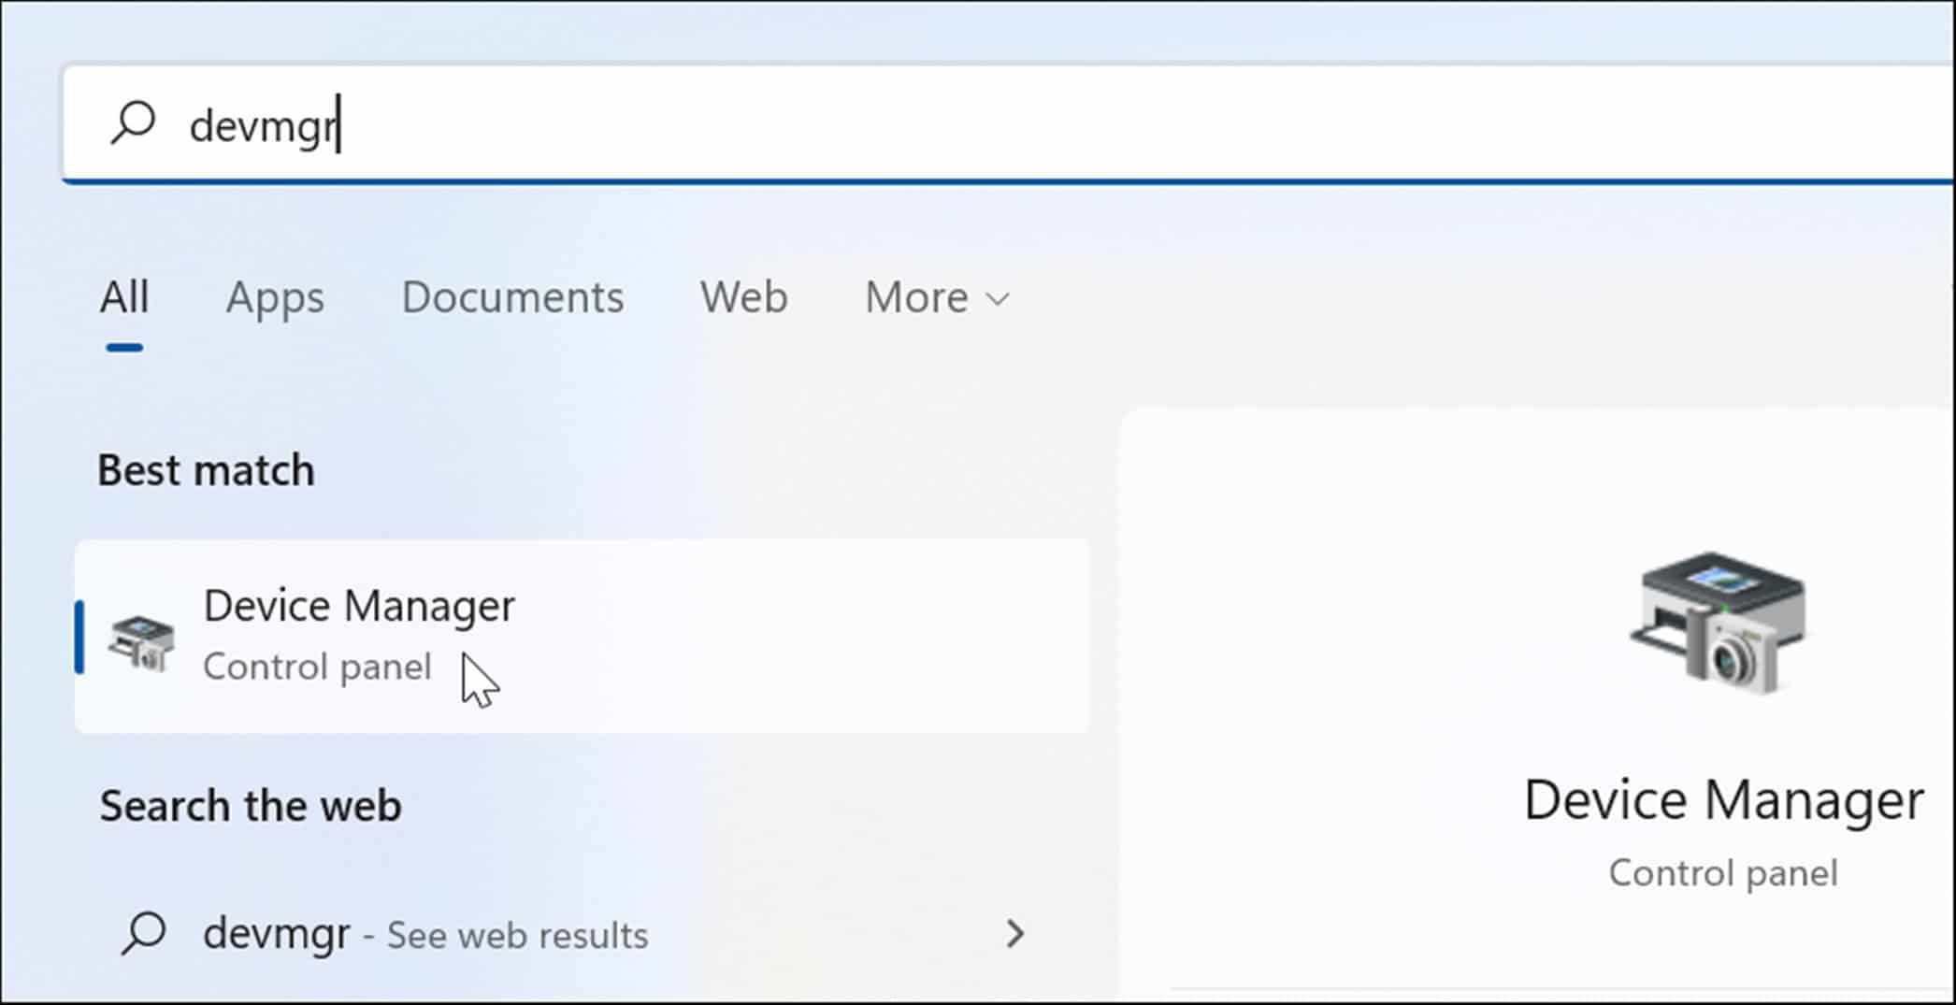1956x1005 pixels.
Task: Click the Control panel label under Device Manager
Action: click(317, 666)
